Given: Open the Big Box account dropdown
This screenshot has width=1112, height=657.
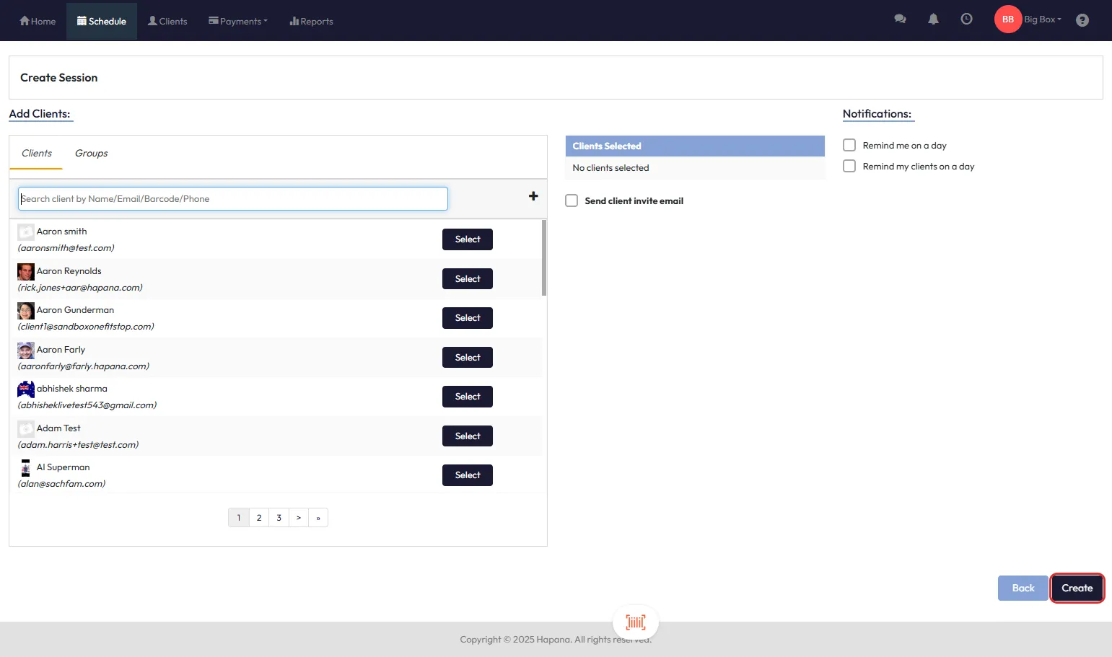Looking at the screenshot, I should 1043,19.
